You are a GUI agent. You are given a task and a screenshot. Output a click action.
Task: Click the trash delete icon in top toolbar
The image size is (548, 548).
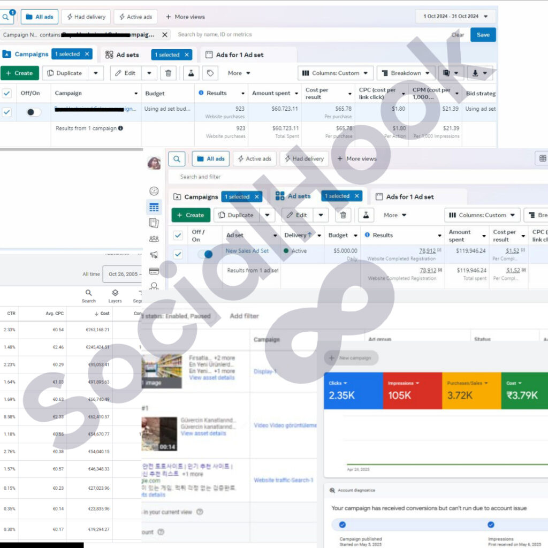click(x=168, y=73)
